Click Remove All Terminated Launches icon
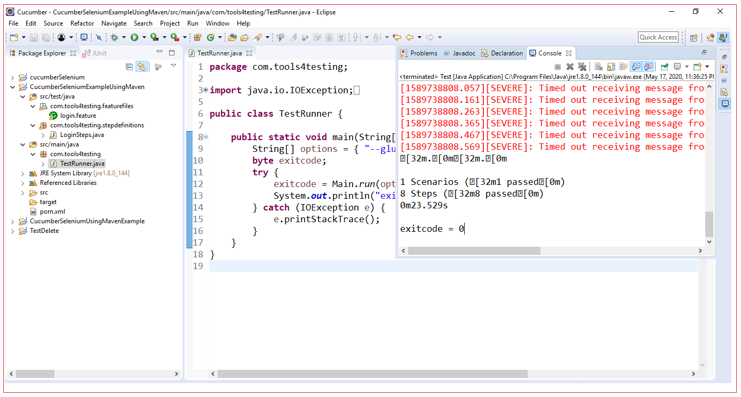The height and width of the screenshot is (397, 741). pos(582,67)
